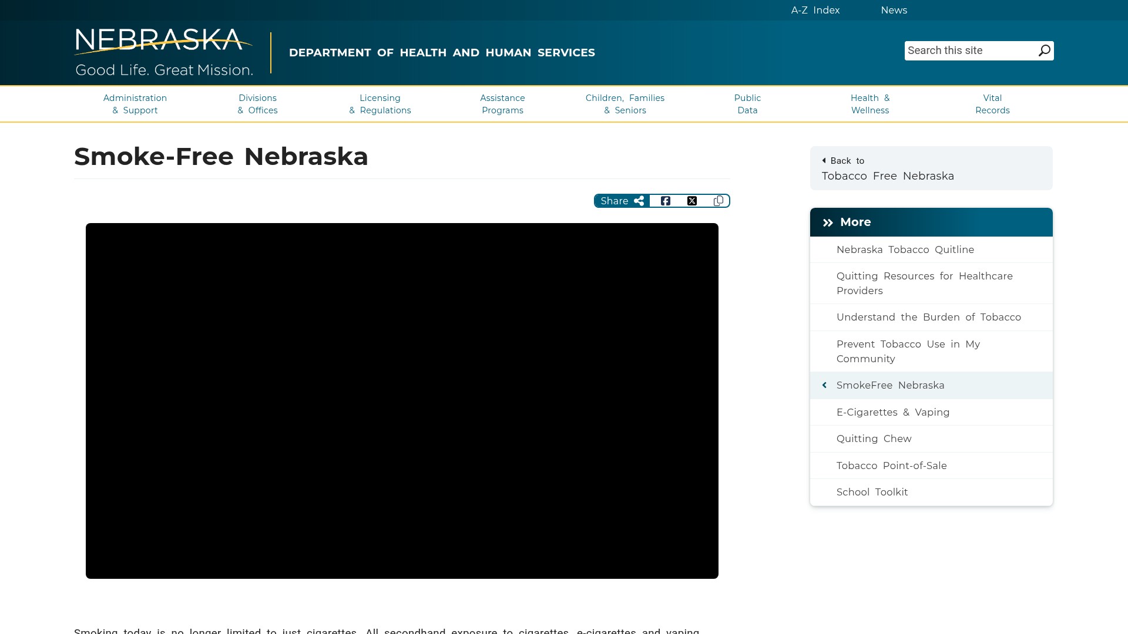This screenshot has width=1128, height=634.
Task: Open the News link
Action: pyautogui.click(x=894, y=10)
